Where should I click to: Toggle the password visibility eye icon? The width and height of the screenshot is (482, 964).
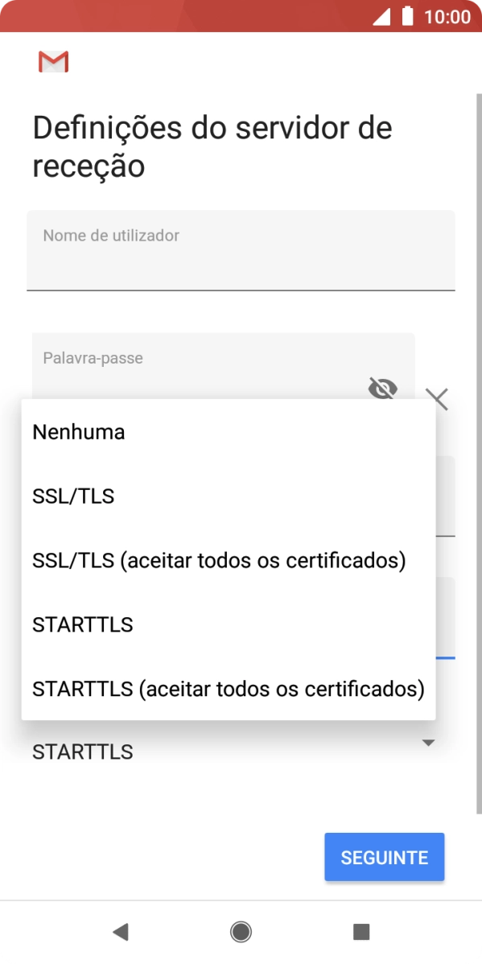pos(383,389)
